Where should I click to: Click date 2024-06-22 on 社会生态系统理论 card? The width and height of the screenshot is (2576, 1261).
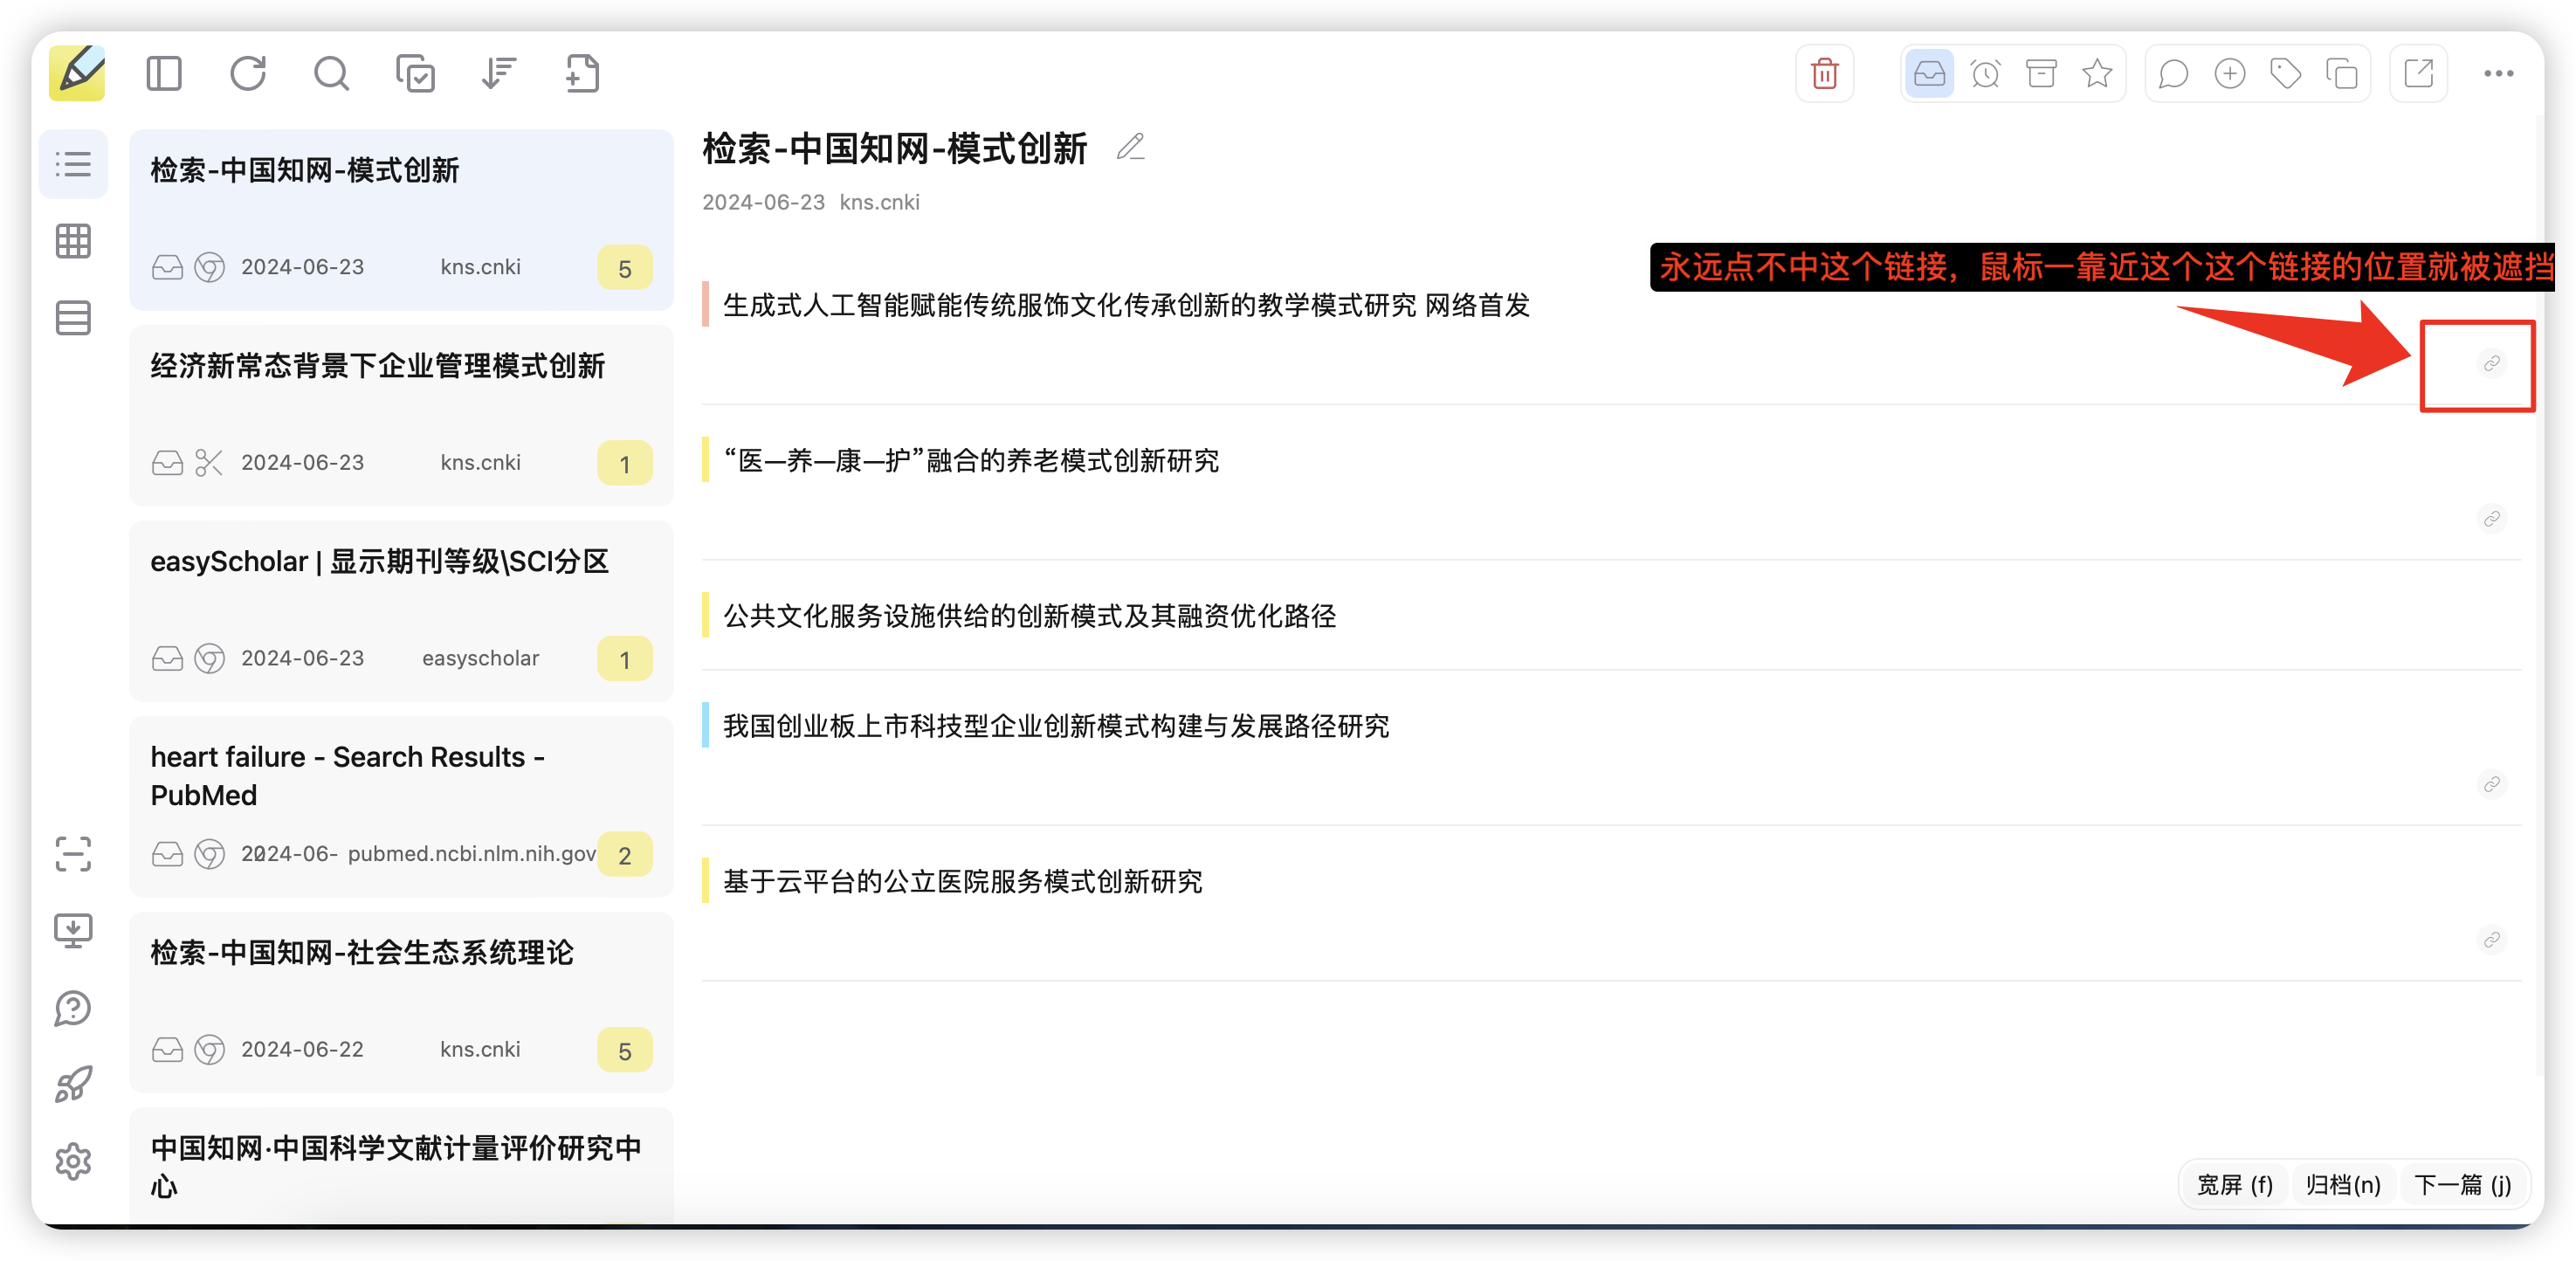[302, 1049]
